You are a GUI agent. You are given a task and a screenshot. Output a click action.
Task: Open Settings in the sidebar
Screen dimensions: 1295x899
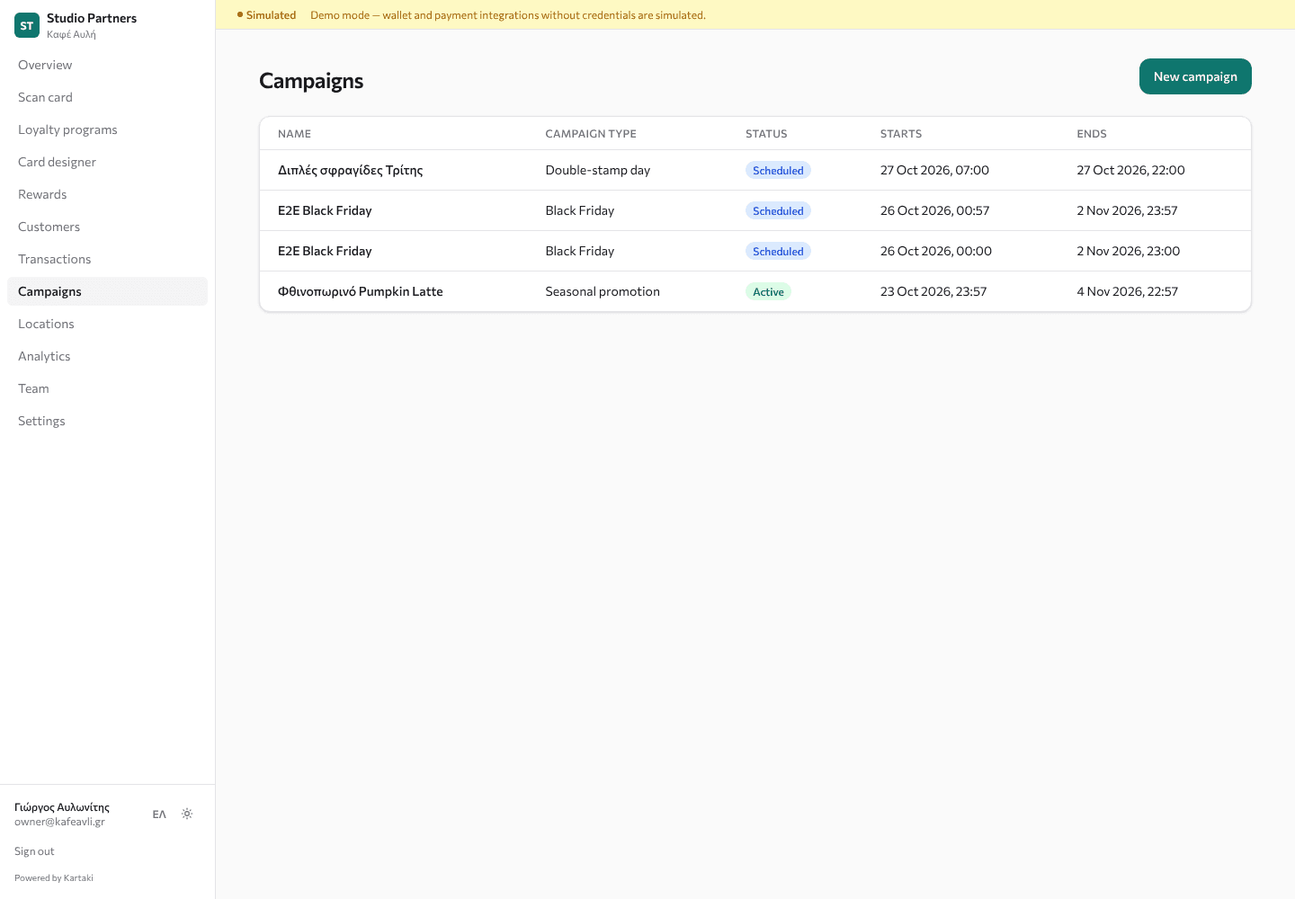107,421
